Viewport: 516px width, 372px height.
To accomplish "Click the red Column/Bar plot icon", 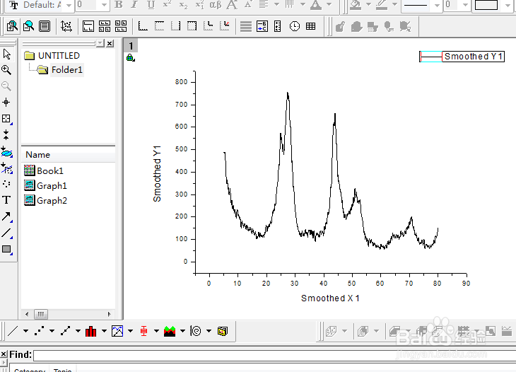I will [90, 331].
